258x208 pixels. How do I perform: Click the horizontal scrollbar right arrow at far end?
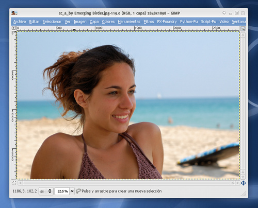click(x=237, y=183)
